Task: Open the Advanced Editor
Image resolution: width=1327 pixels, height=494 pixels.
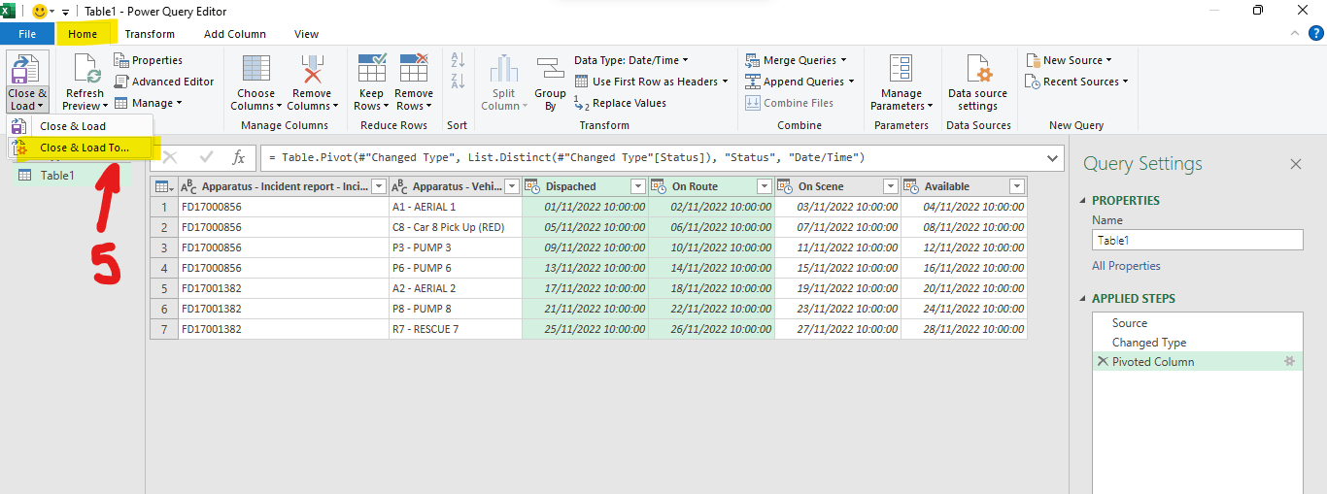Action: click(x=164, y=82)
